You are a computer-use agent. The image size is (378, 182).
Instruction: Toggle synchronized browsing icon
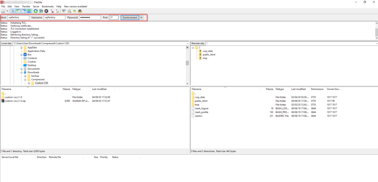pos(75,11)
